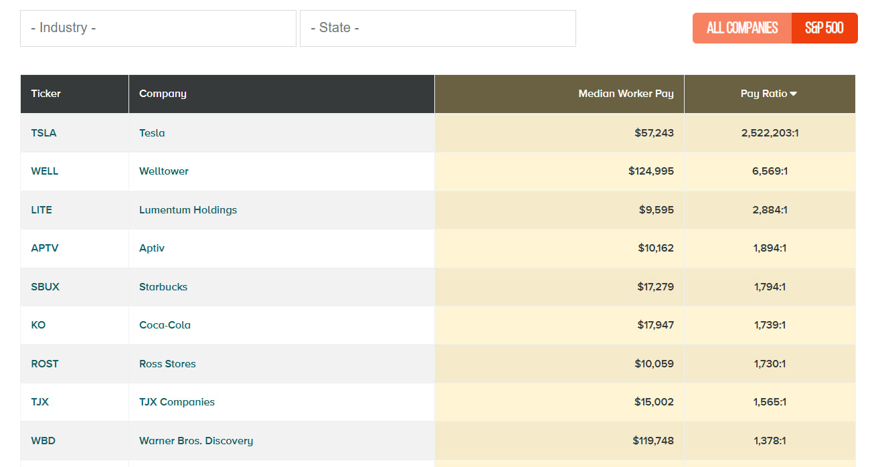
Task: Click the TJX ticker
Action: point(39,402)
